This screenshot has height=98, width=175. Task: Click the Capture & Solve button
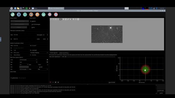[x=20, y=21]
